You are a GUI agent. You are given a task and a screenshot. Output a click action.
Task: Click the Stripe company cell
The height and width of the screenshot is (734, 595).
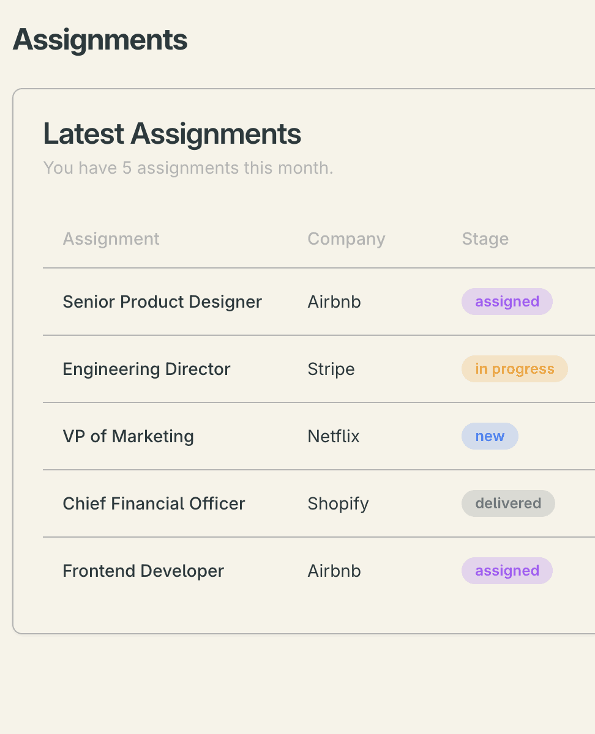331,369
